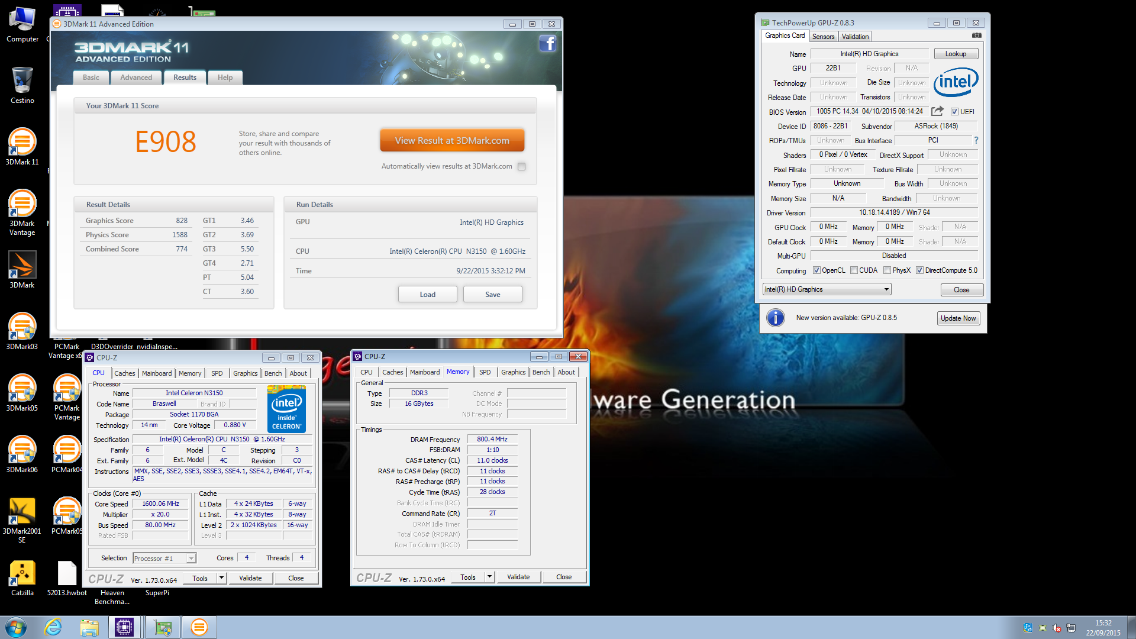
Task: Launch 3DMark03 desktop shortcut
Action: coord(22,331)
